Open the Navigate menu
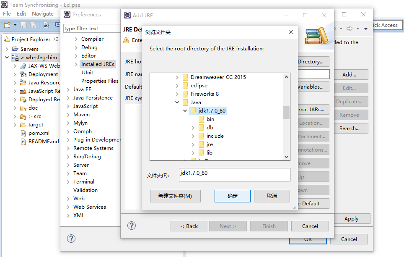The height and width of the screenshot is (257, 404). [x=43, y=14]
